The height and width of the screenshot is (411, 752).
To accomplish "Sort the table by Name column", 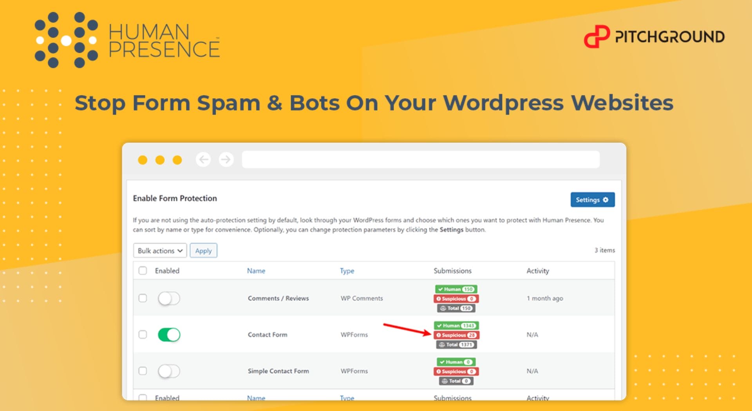I will click(256, 271).
